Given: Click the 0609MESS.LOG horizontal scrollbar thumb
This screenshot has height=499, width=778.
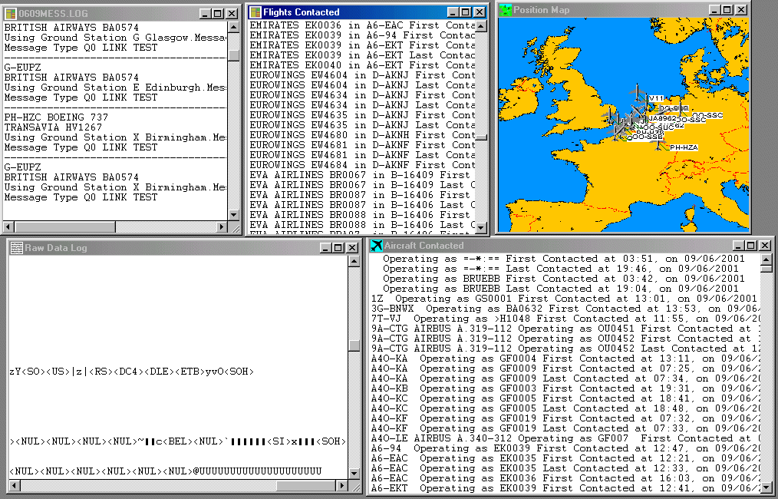Looking at the screenshot, I should [x=65, y=227].
